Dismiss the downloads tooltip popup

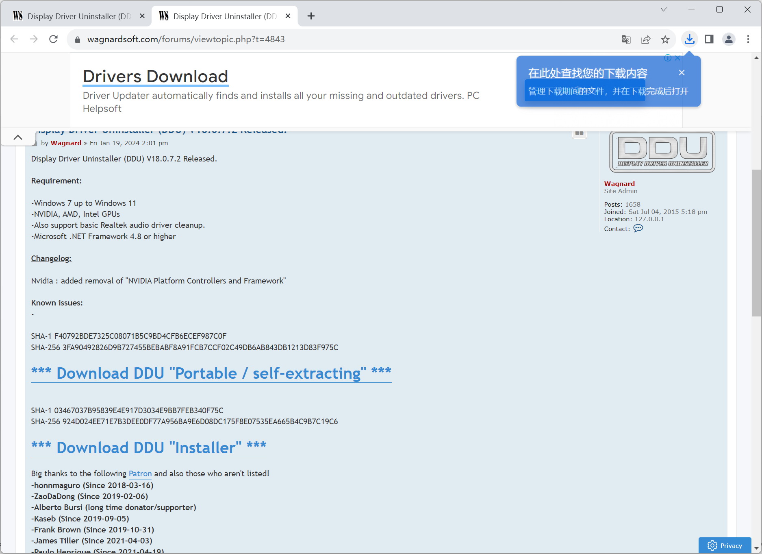pyautogui.click(x=682, y=72)
